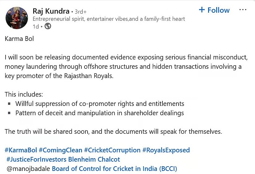
Task: Open the #KarmaBol hashtag
Action: pyautogui.click(x=21, y=150)
